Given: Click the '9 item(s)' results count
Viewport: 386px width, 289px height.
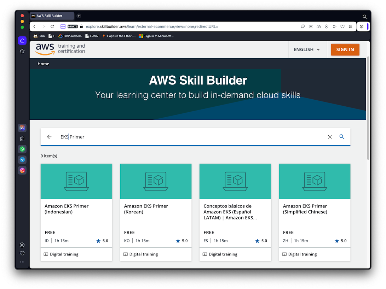Looking at the screenshot, I should pos(49,156).
